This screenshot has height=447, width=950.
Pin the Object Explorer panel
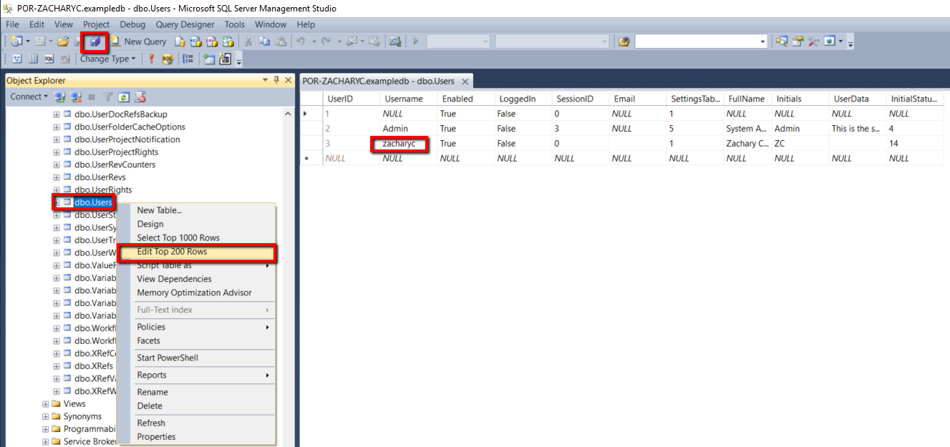pyautogui.click(x=276, y=80)
